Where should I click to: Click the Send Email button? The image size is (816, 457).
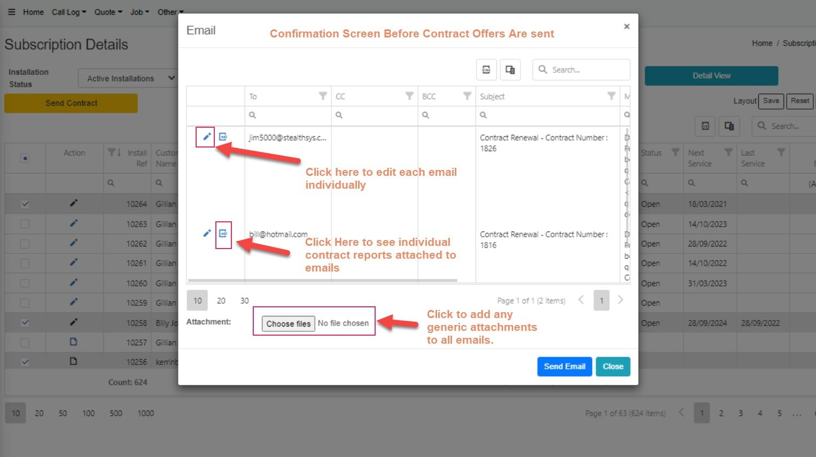pos(564,367)
